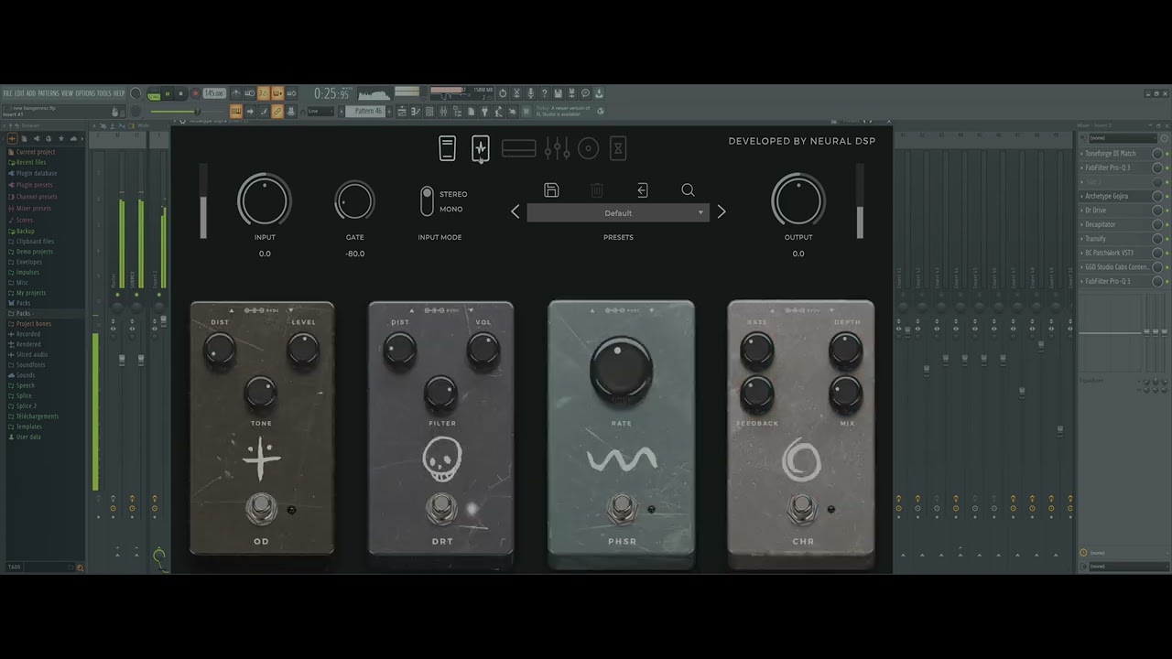
Task: Open the playlist view icon in FL toolbar
Action: pyautogui.click(x=402, y=112)
